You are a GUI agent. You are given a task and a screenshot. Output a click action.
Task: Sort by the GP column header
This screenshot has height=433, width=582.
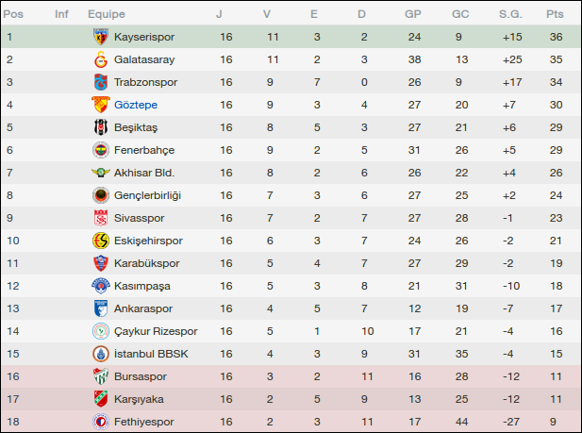pyautogui.click(x=412, y=14)
